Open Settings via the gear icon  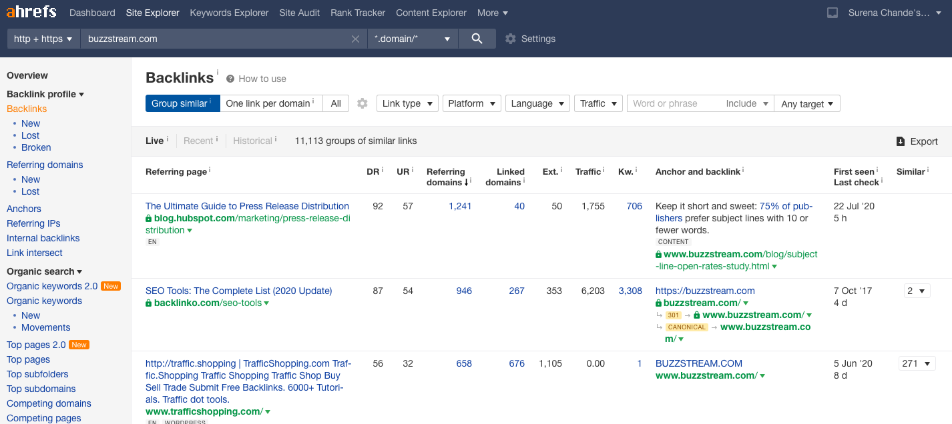511,39
